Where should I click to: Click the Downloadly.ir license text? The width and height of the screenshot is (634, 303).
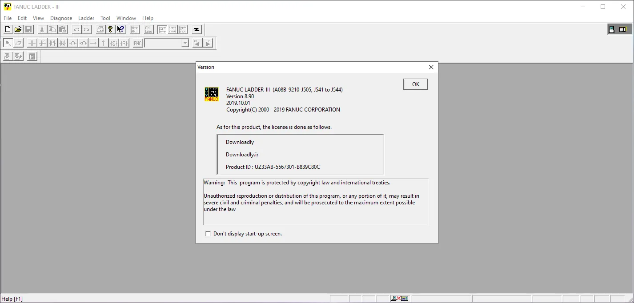pyautogui.click(x=242, y=155)
